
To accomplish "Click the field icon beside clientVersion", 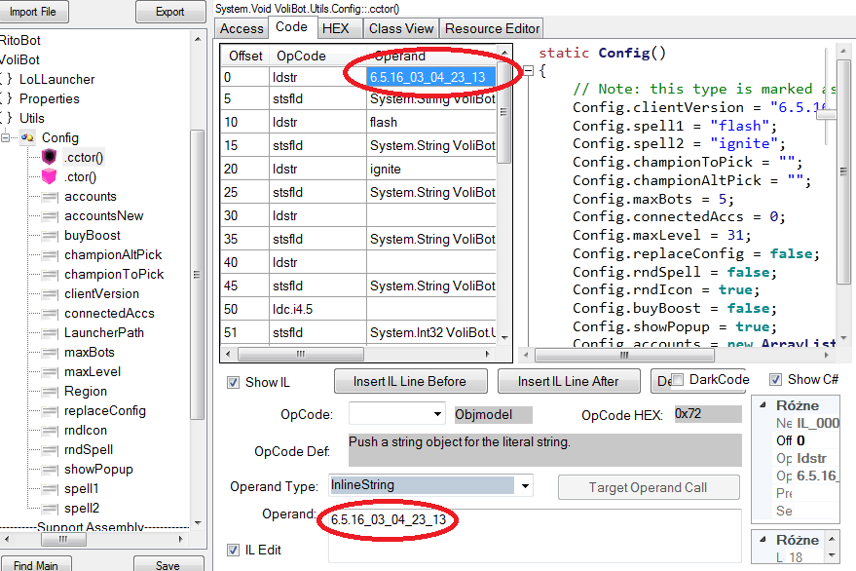I will pos(50,294).
